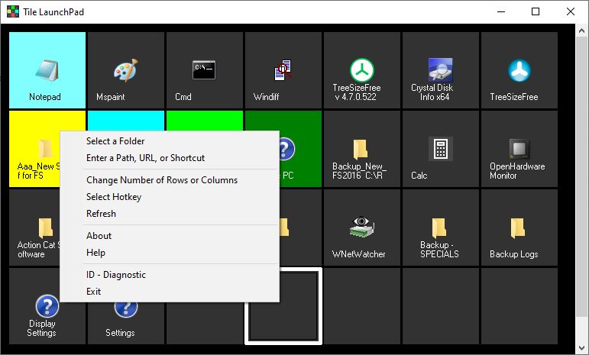
Task: Choose 'Select Hotkey' menu entry
Action: tap(114, 197)
